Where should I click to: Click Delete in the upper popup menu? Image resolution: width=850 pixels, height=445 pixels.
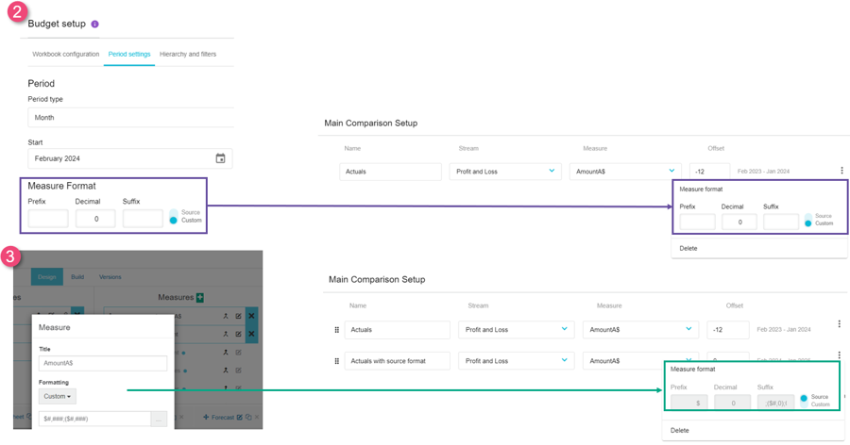(688, 249)
